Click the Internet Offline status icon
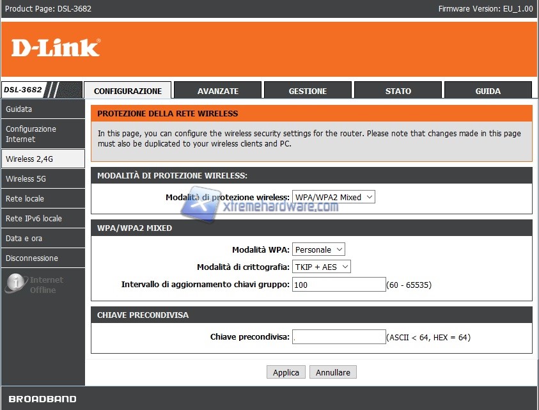 [x=17, y=284]
